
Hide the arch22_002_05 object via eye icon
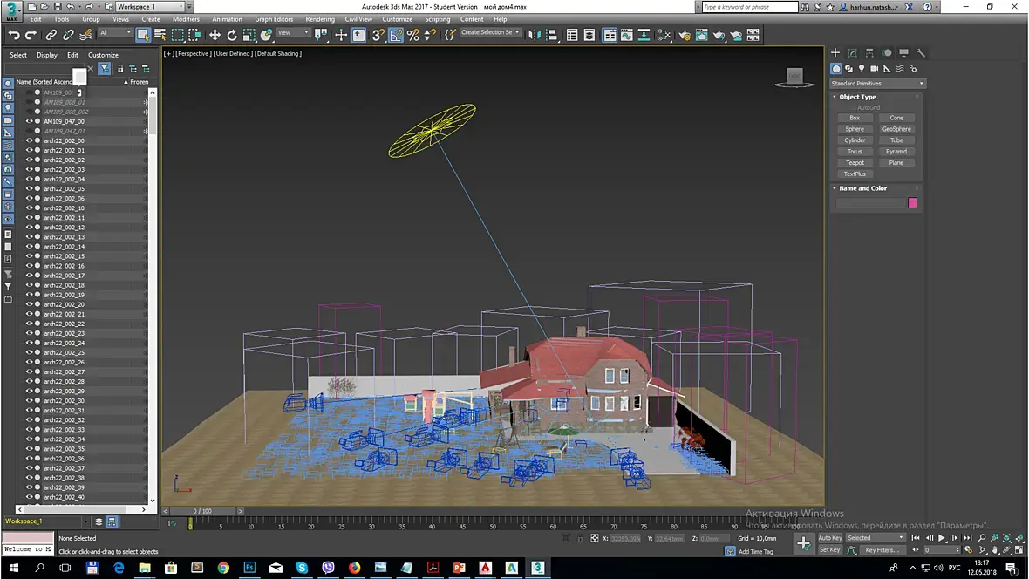(x=29, y=188)
